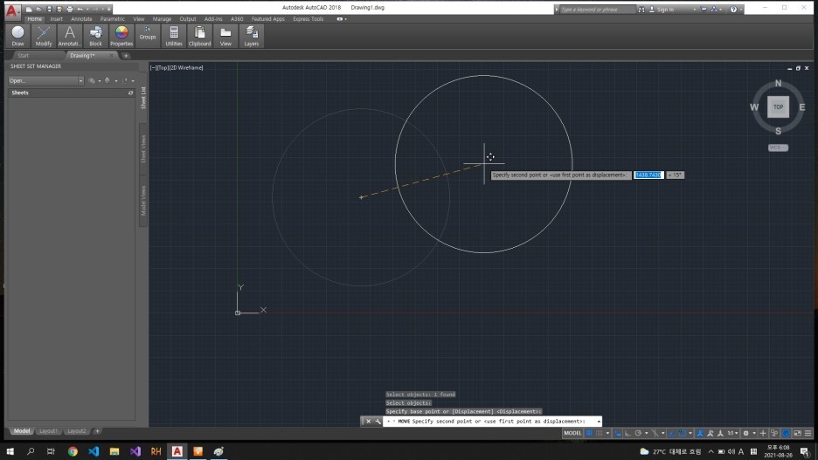Click the Open file icon in quick access toolbar
The width and height of the screenshot is (818, 460).
(38, 9)
